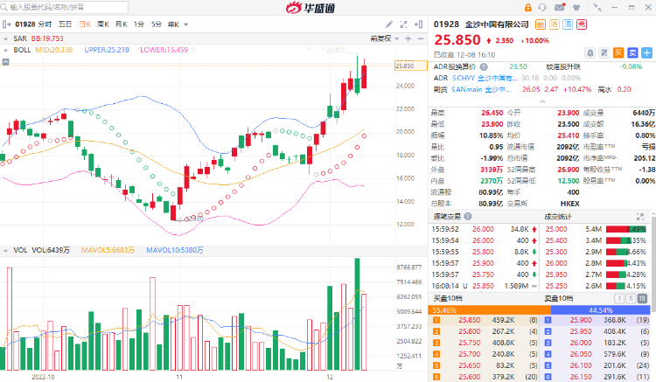Expand VOL indicator dropdown arrow
This screenshot has width=656, height=382.
pos(5,251)
